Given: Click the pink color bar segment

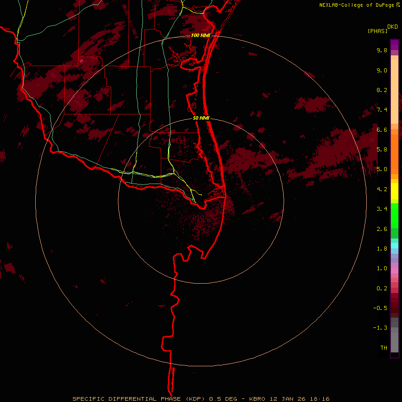Looking at the screenshot, I should point(394,271).
